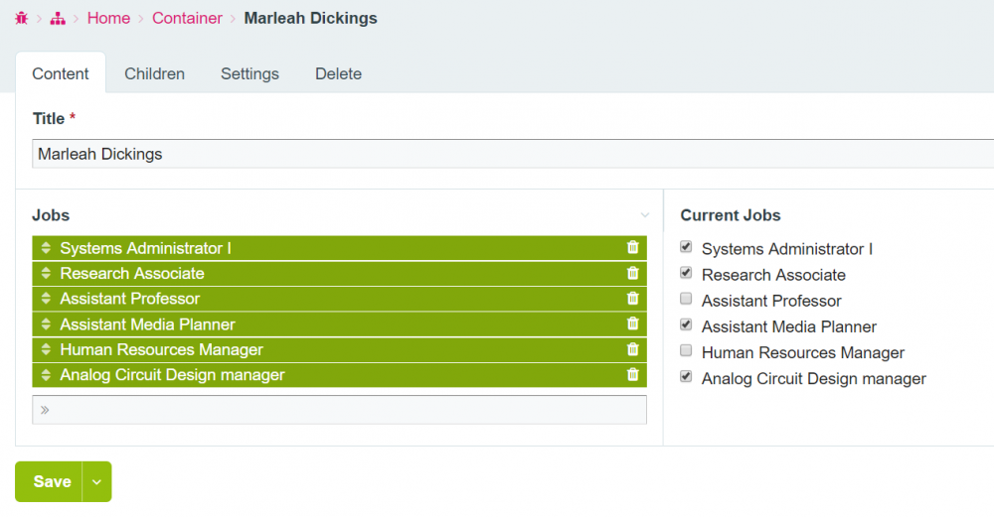The width and height of the screenshot is (994, 517).
Task: Check Human Resources Manager in Current Jobs
Action: click(686, 350)
